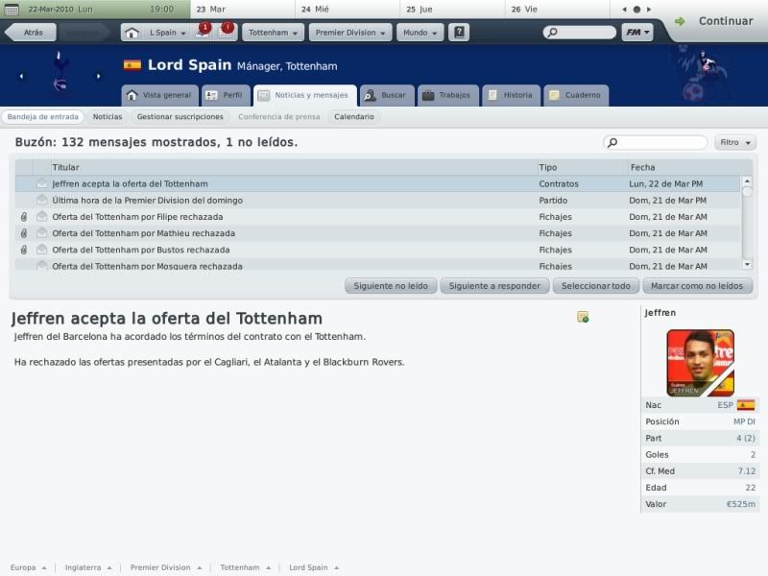This screenshot has width=768, height=576.
Task: Click search magnifier in top search bar
Action: 552,33
